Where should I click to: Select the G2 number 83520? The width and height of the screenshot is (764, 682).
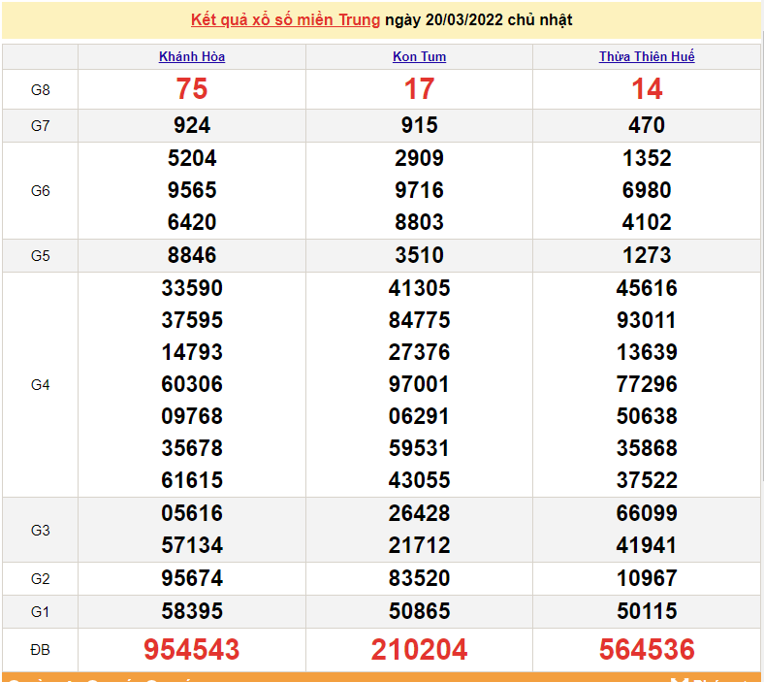[419, 578]
